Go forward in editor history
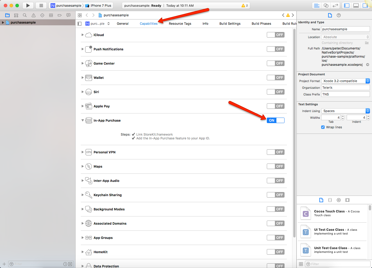The height and width of the screenshot is (268, 372). point(93,15)
